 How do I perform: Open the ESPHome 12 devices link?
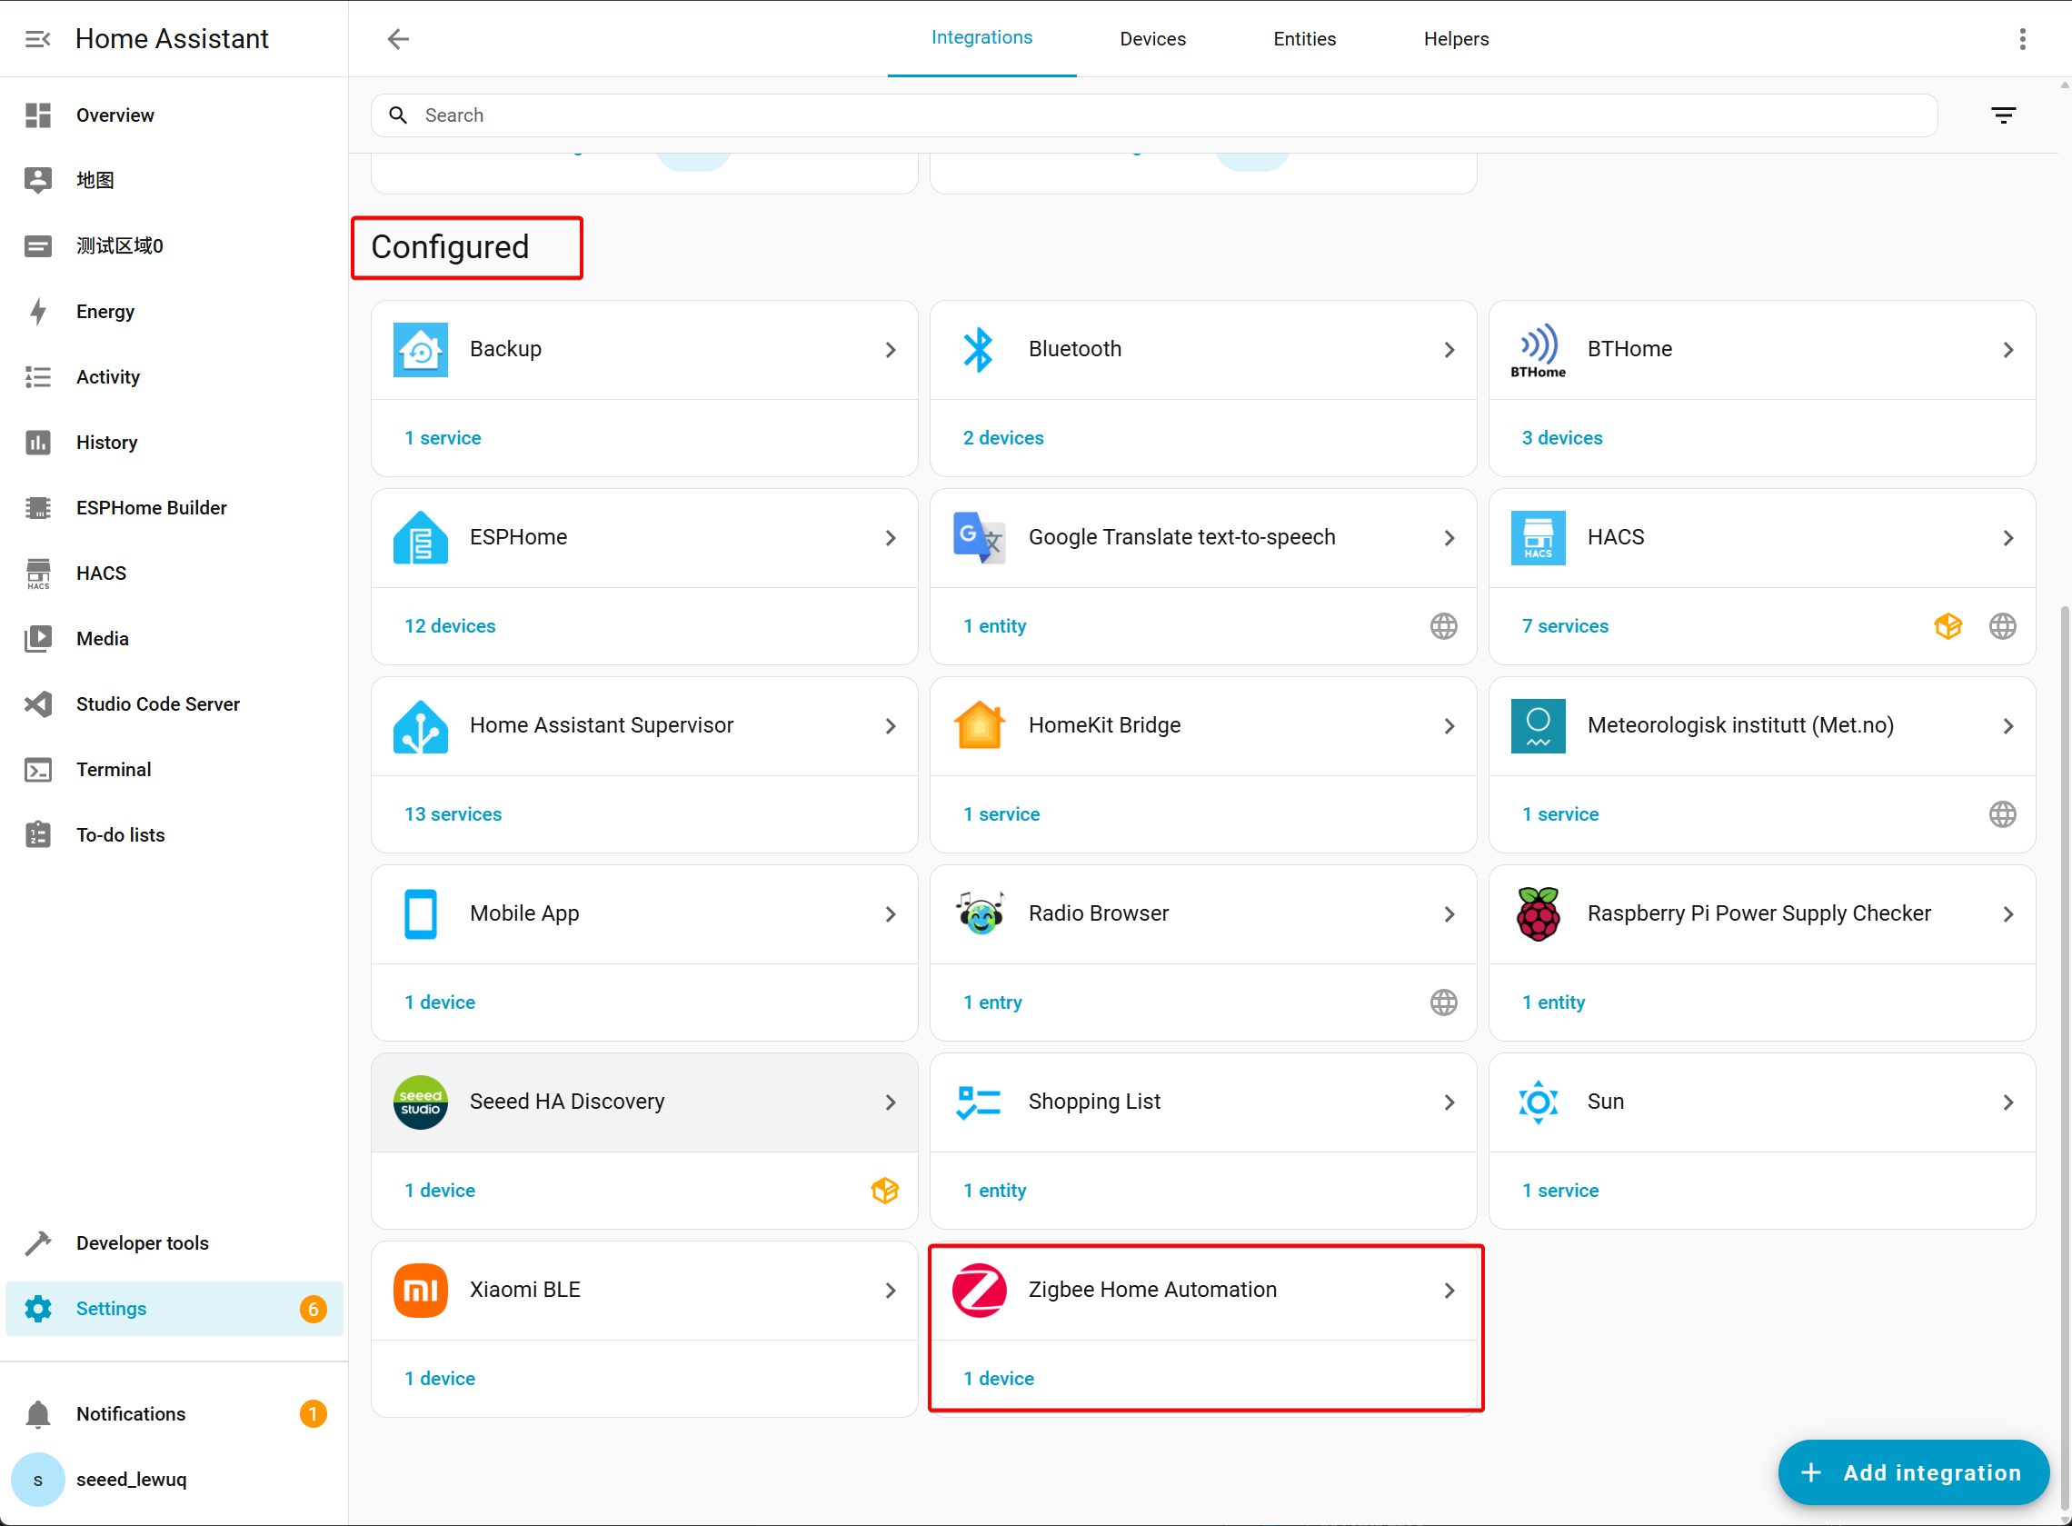[450, 626]
